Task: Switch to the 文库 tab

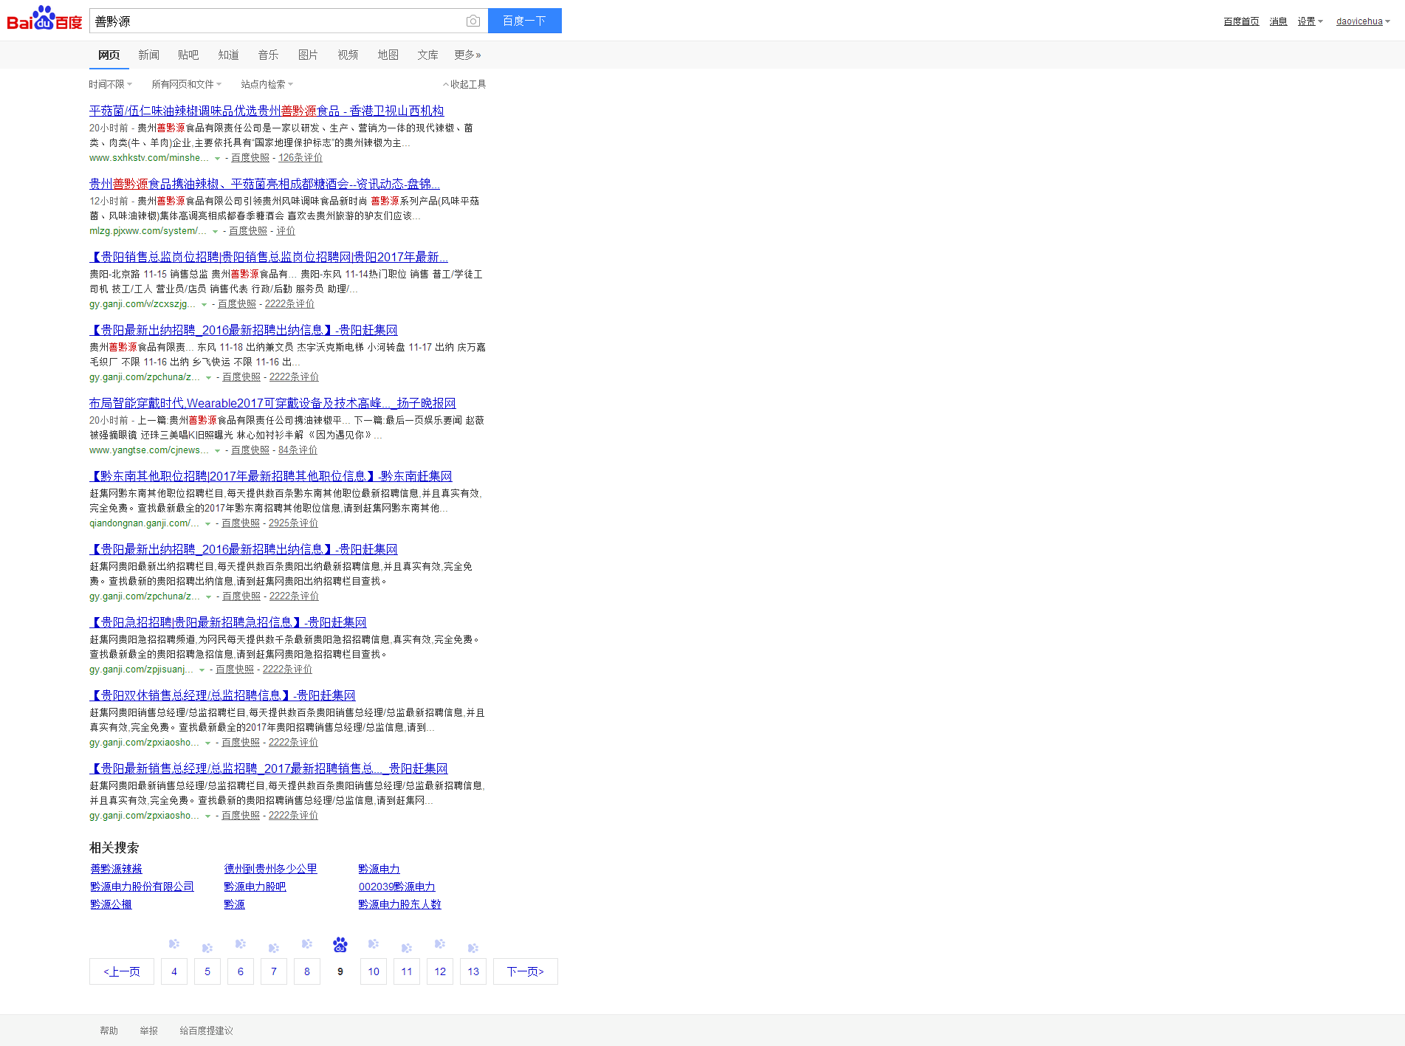Action: [x=427, y=55]
